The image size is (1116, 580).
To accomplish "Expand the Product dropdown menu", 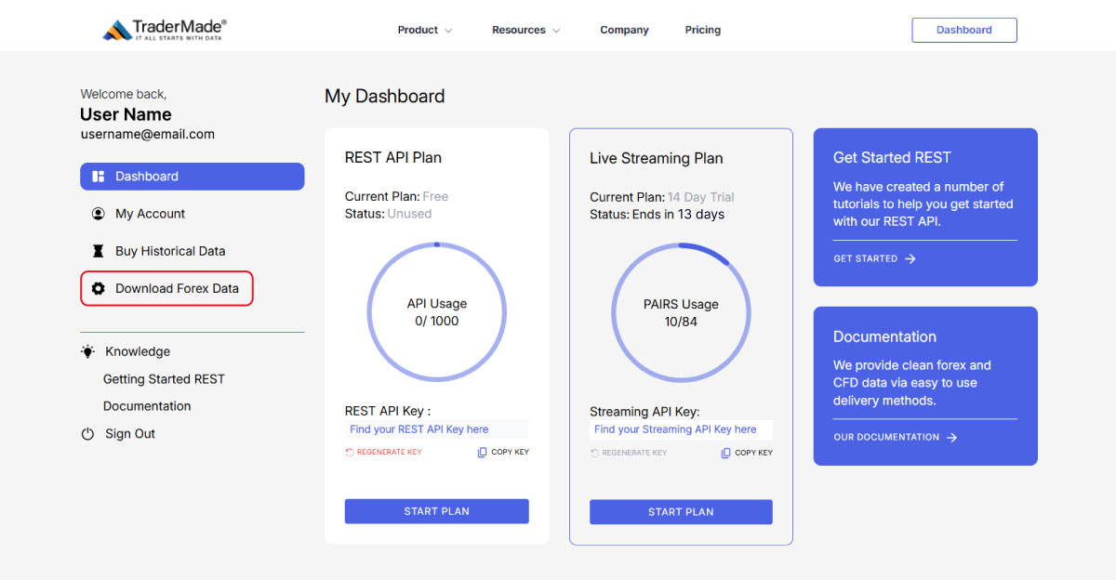I will click(x=424, y=30).
